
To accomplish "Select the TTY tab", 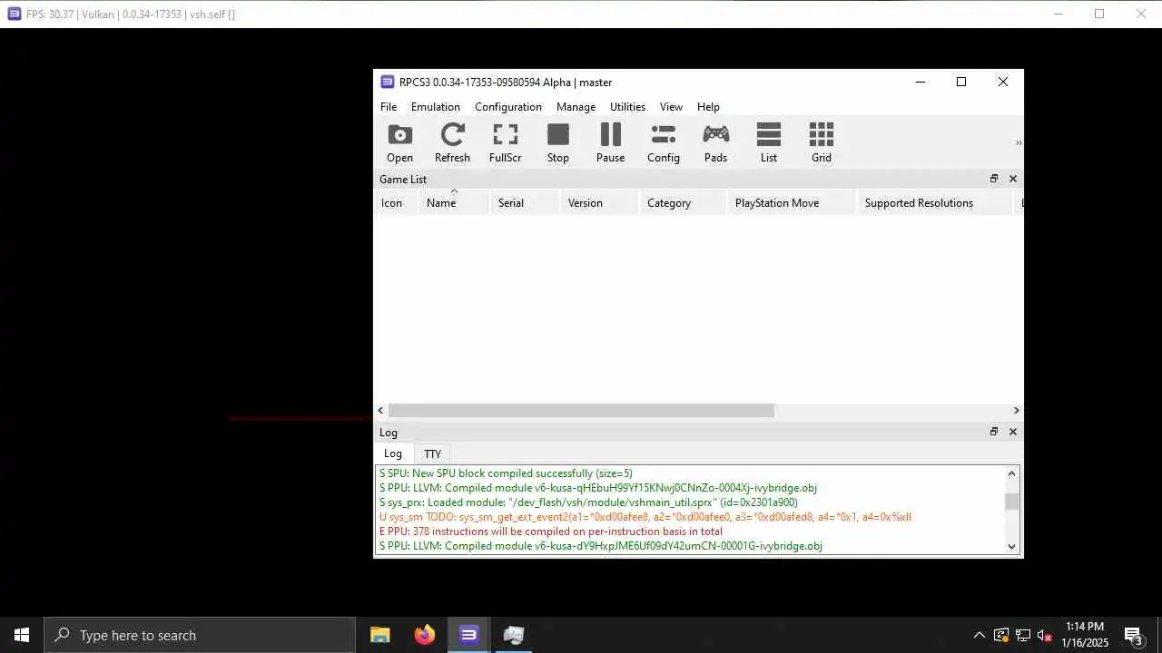I will point(432,453).
